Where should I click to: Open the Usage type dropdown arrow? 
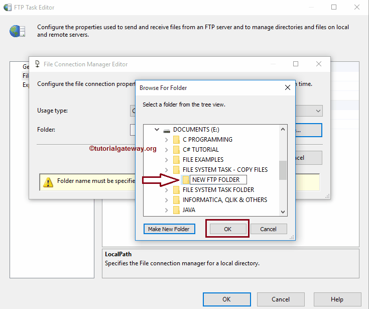318,111
